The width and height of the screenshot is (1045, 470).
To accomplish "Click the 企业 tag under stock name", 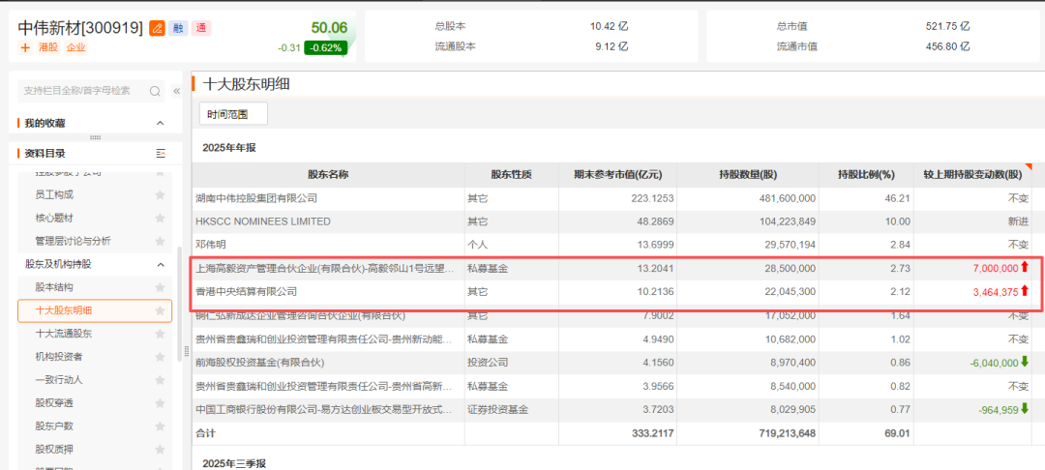I will (x=76, y=46).
